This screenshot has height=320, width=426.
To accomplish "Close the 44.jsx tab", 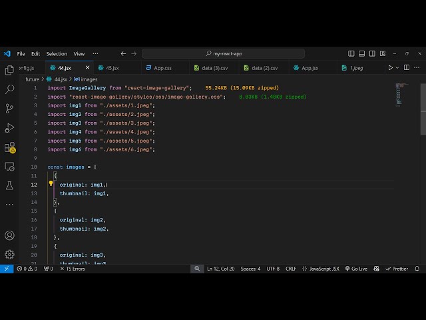I will [87, 67].
